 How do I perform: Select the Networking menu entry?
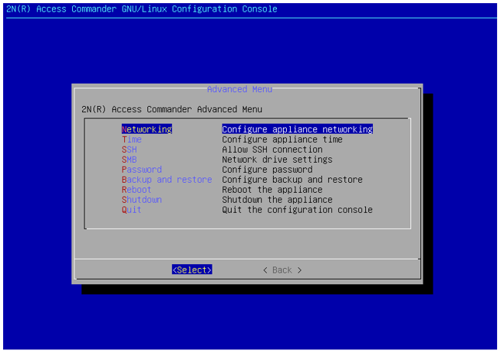pos(147,129)
